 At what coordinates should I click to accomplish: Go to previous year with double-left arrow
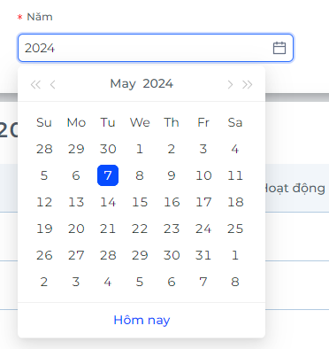(35, 84)
